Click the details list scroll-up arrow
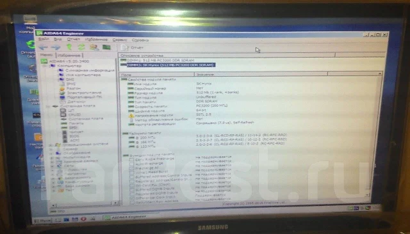This screenshot has width=410, height=234. [380, 74]
